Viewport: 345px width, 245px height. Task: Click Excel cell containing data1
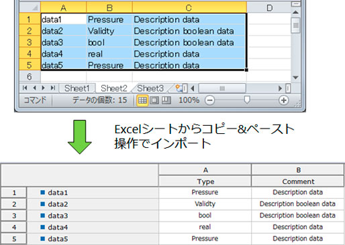(x=64, y=19)
